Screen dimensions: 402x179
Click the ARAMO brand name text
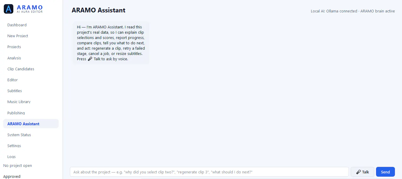click(x=30, y=7)
